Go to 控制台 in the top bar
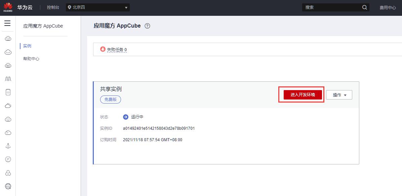The width and height of the screenshot is (402, 196). click(53, 7)
